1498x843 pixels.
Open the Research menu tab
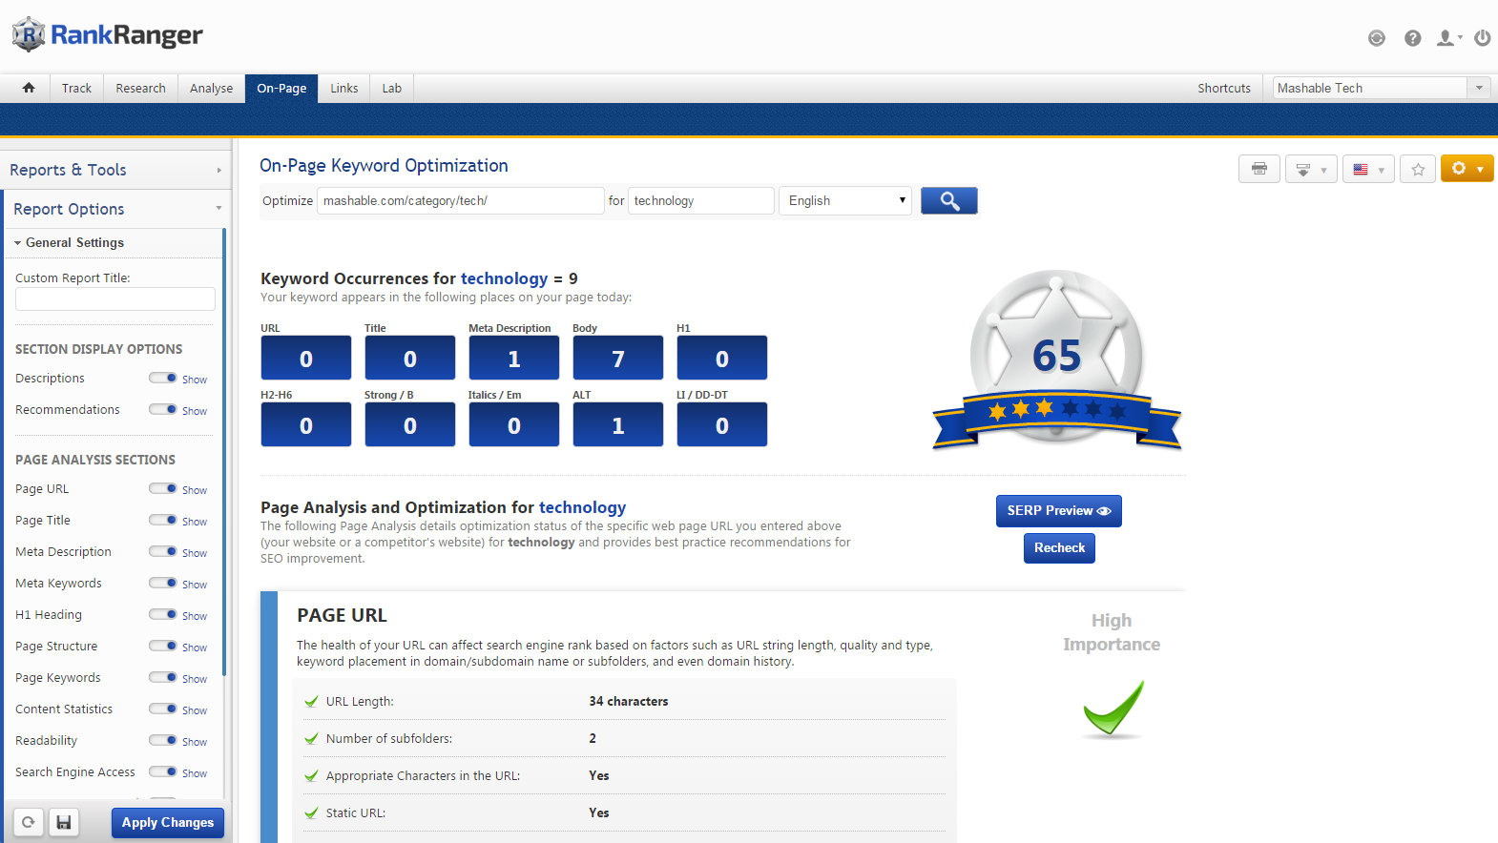point(140,88)
